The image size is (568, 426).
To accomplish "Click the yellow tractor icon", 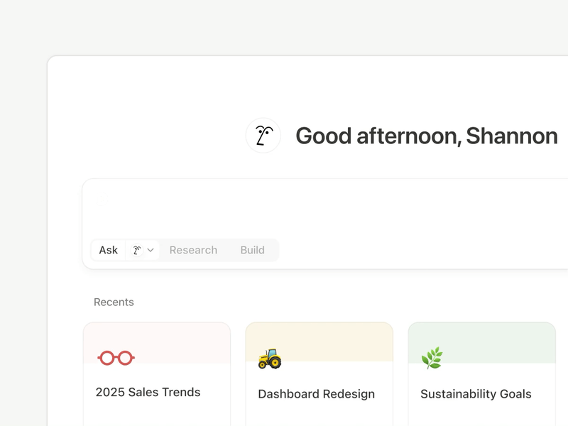I will [x=269, y=359].
